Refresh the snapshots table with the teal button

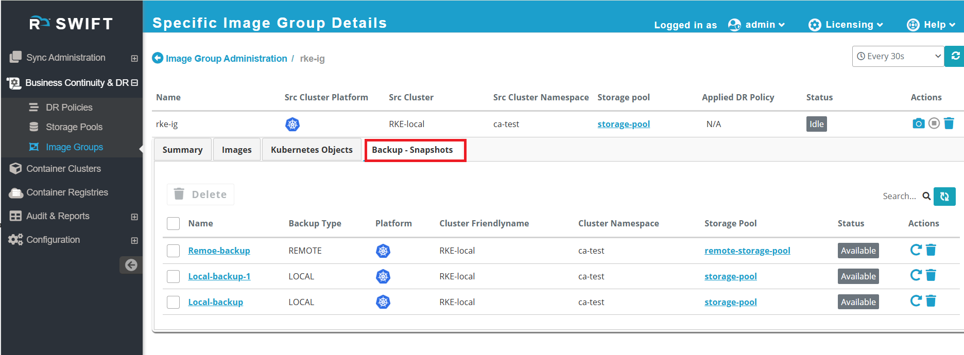pyautogui.click(x=944, y=196)
